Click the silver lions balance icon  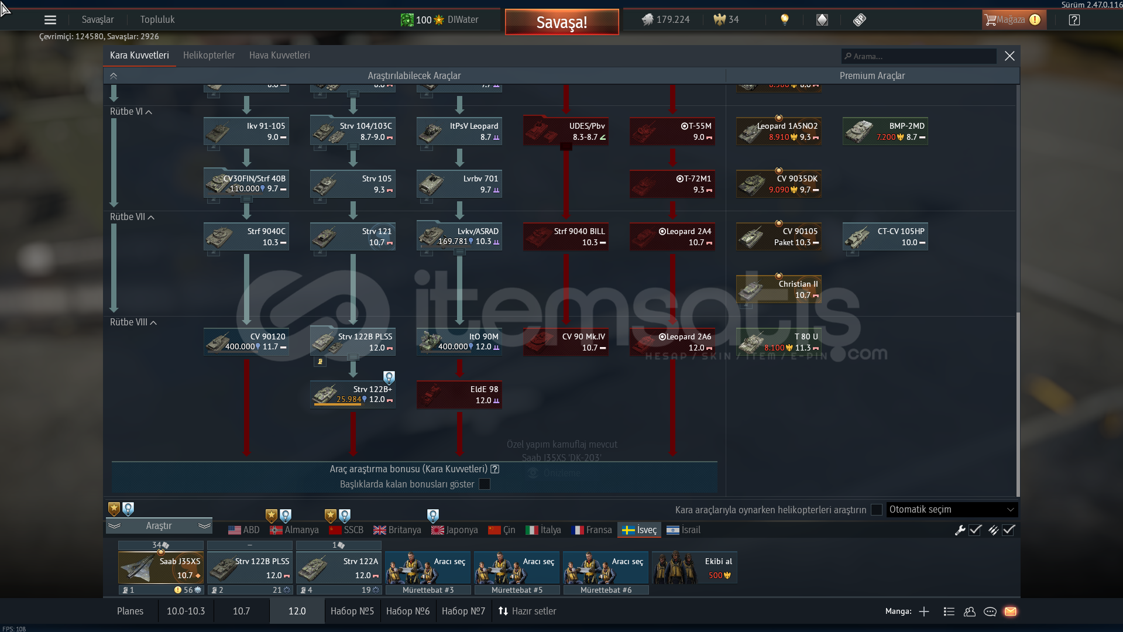tap(647, 20)
